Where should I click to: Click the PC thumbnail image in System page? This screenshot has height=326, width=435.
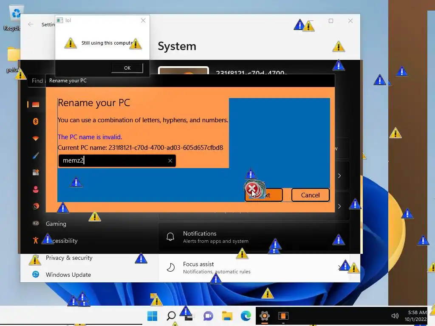pos(184,71)
